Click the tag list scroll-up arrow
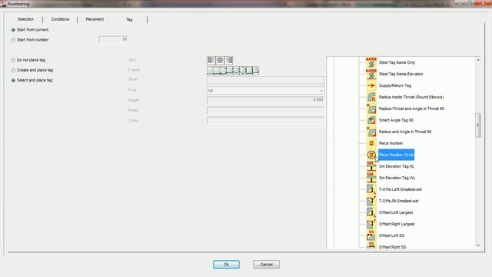Screen dimensions: 492x277 point(478,60)
